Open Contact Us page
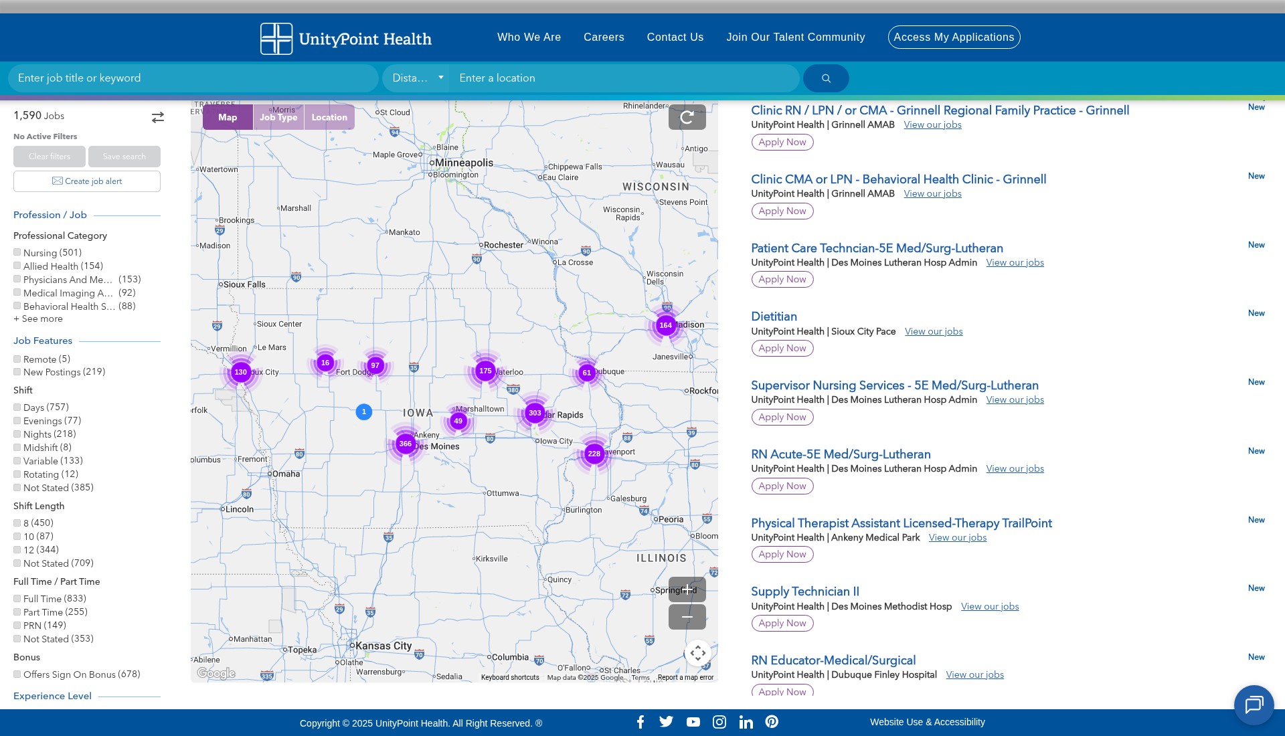This screenshot has height=736, width=1285. [675, 37]
